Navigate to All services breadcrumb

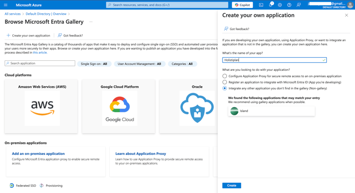coord(13,14)
